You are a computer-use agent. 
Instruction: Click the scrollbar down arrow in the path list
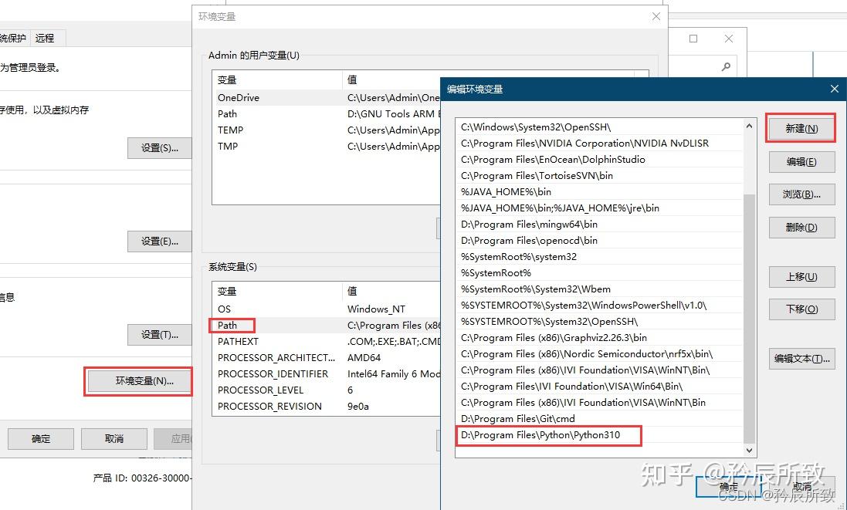click(x=747, y=450)
